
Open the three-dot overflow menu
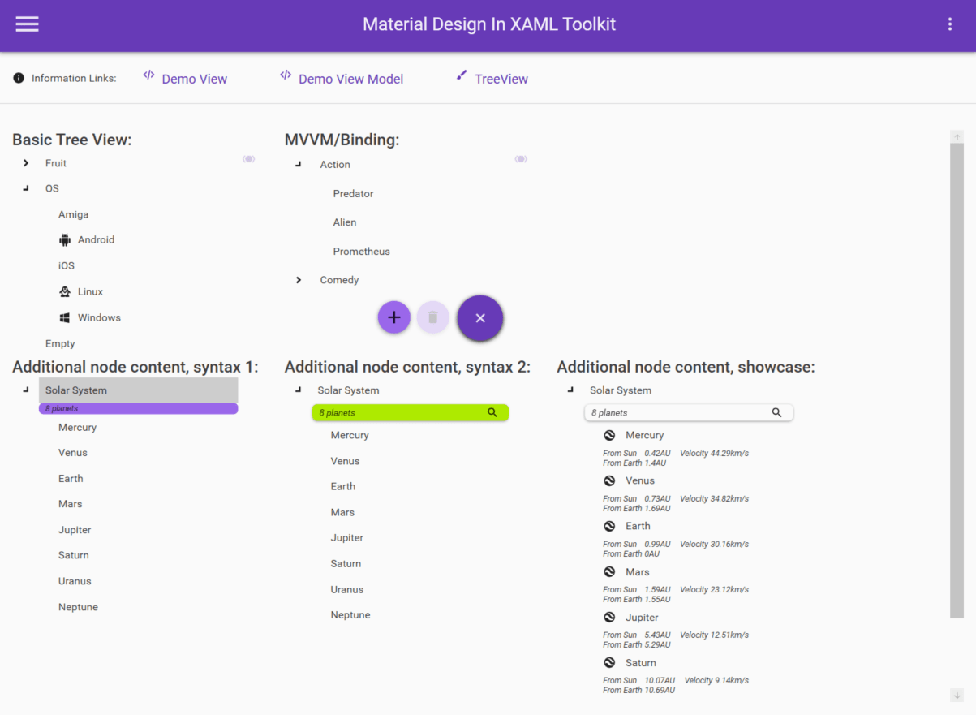[950, 24]
